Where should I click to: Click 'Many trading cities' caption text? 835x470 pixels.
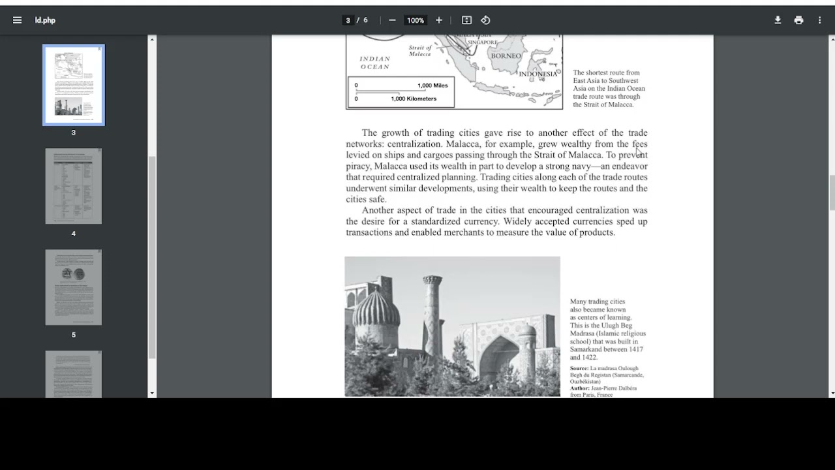(598, 302)
